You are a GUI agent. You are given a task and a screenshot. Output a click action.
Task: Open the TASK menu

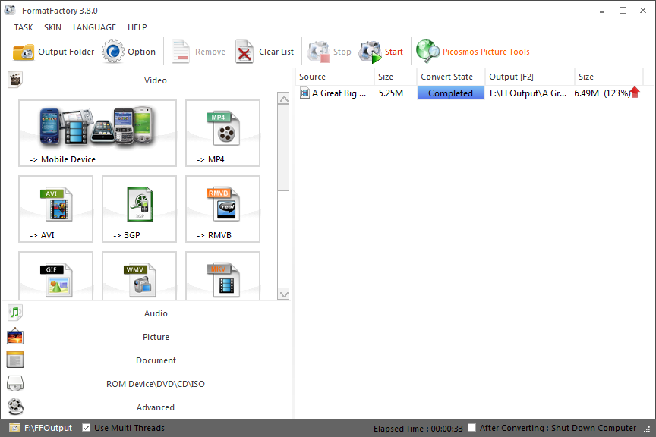[24, 27]
